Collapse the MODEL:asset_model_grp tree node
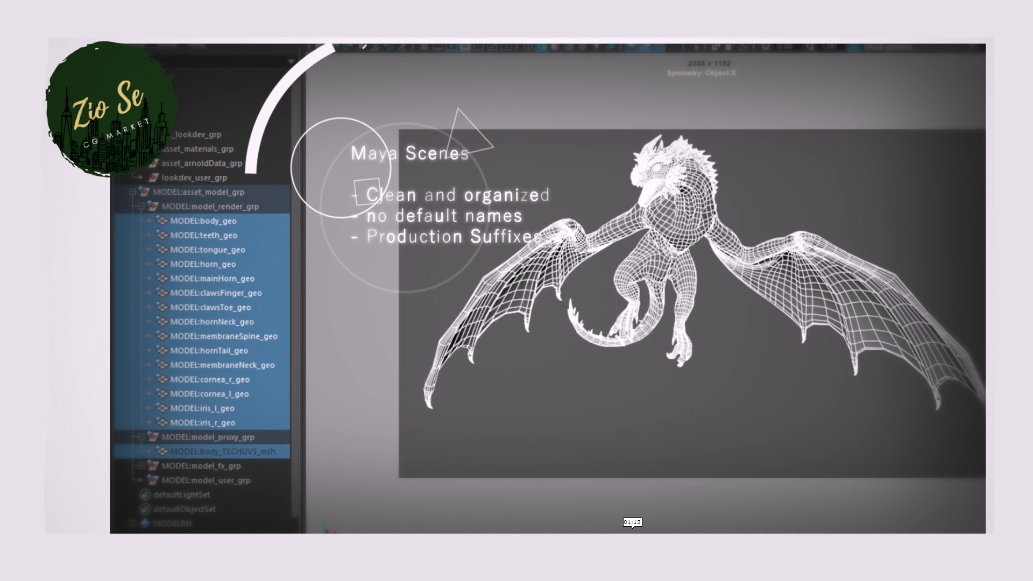The image size is (1033, 581). click(x=132, y=192)
